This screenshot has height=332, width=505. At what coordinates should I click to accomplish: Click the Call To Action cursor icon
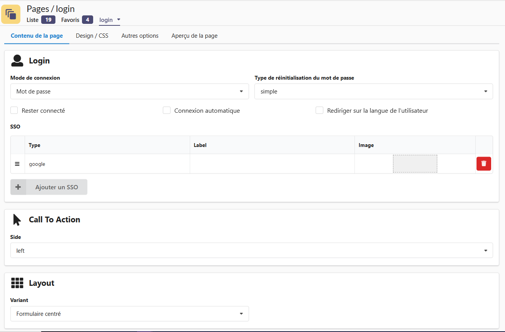(x=17, y=220)
